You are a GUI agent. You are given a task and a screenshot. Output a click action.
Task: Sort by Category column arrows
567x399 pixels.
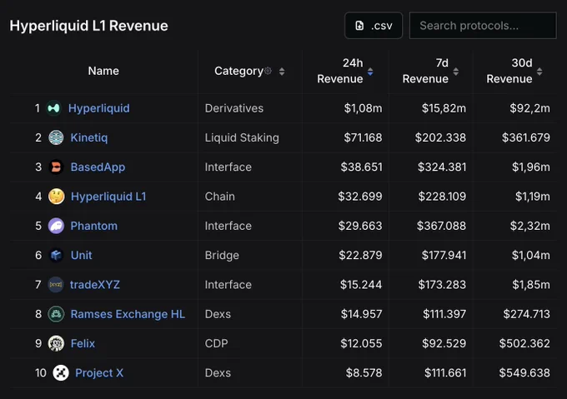[x=282, y=72]
